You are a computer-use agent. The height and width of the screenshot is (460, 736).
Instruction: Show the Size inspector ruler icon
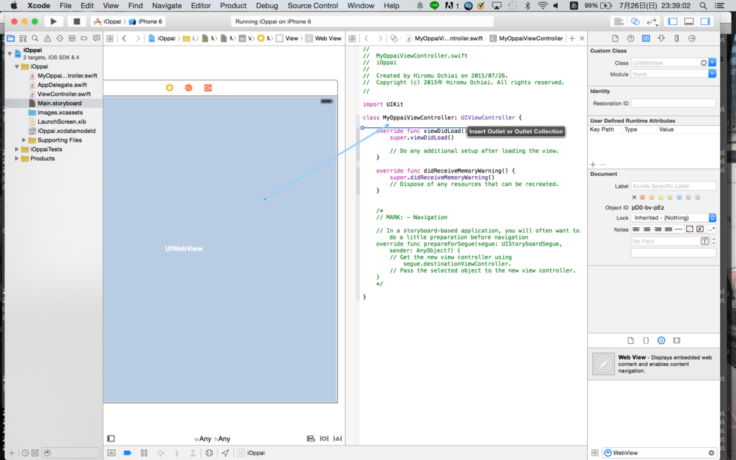click(x=676, y=39)
